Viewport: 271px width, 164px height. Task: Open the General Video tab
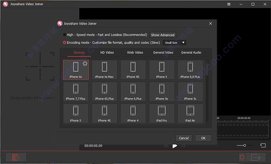(163, 53)
